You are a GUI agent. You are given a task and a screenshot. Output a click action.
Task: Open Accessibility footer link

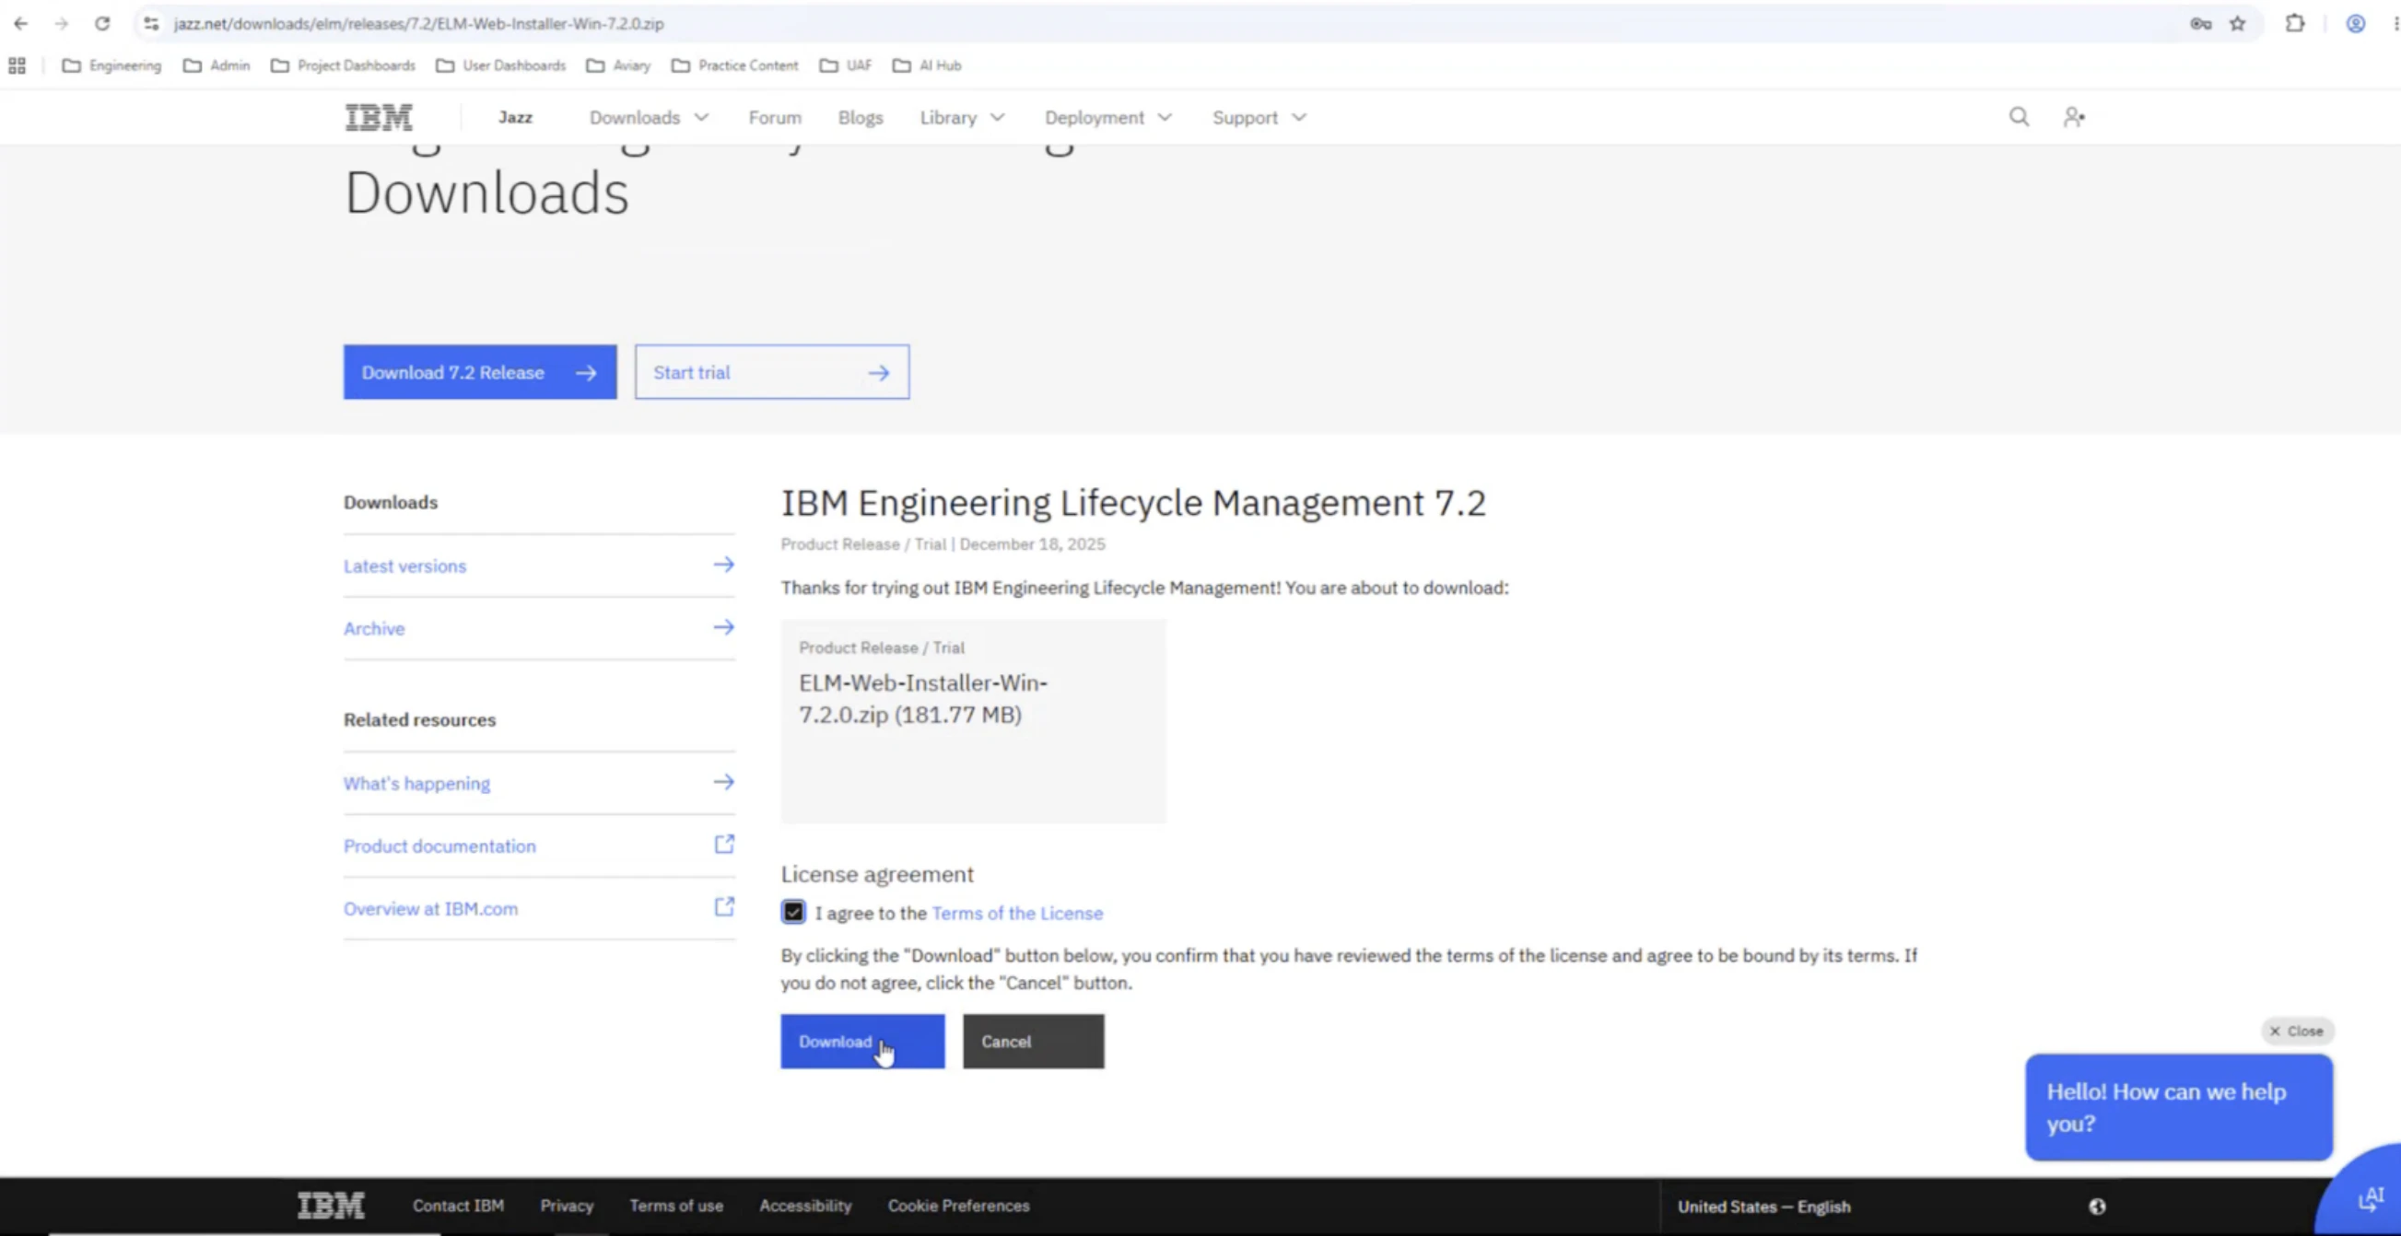click(805, 1206)
